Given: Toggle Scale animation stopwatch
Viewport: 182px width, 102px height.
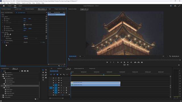Looking at the screenshot, I should 5,21.
